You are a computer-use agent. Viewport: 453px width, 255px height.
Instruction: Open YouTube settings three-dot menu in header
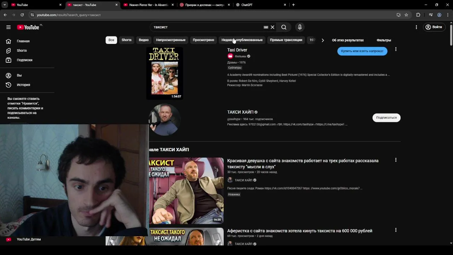point(416,27)
